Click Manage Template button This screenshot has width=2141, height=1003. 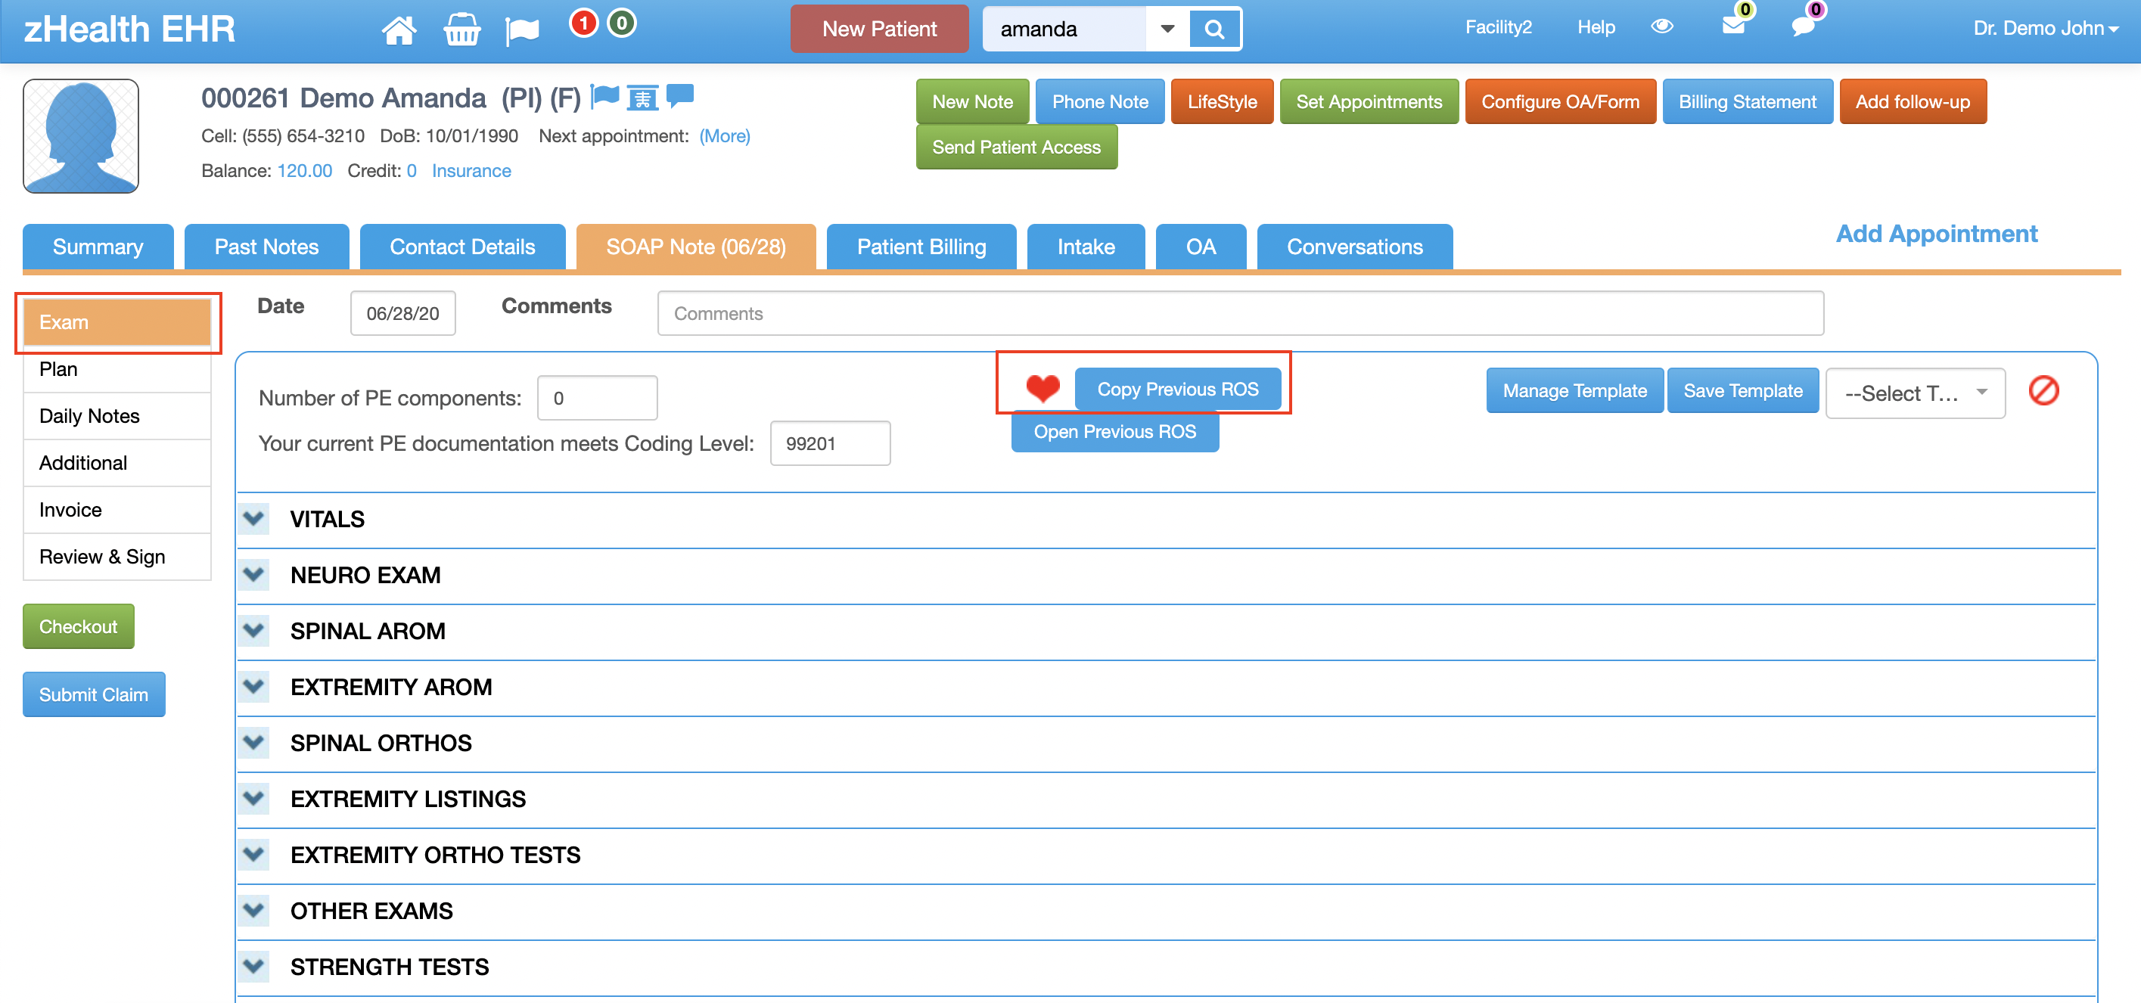coord(1574,390)
